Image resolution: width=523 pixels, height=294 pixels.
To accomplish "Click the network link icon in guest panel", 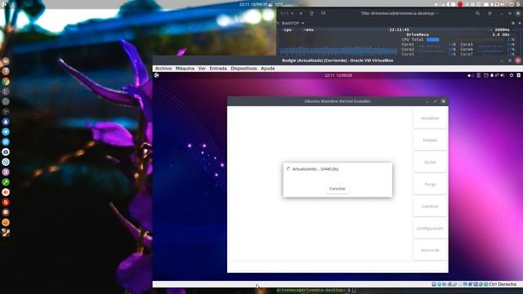I will [497, 75].
